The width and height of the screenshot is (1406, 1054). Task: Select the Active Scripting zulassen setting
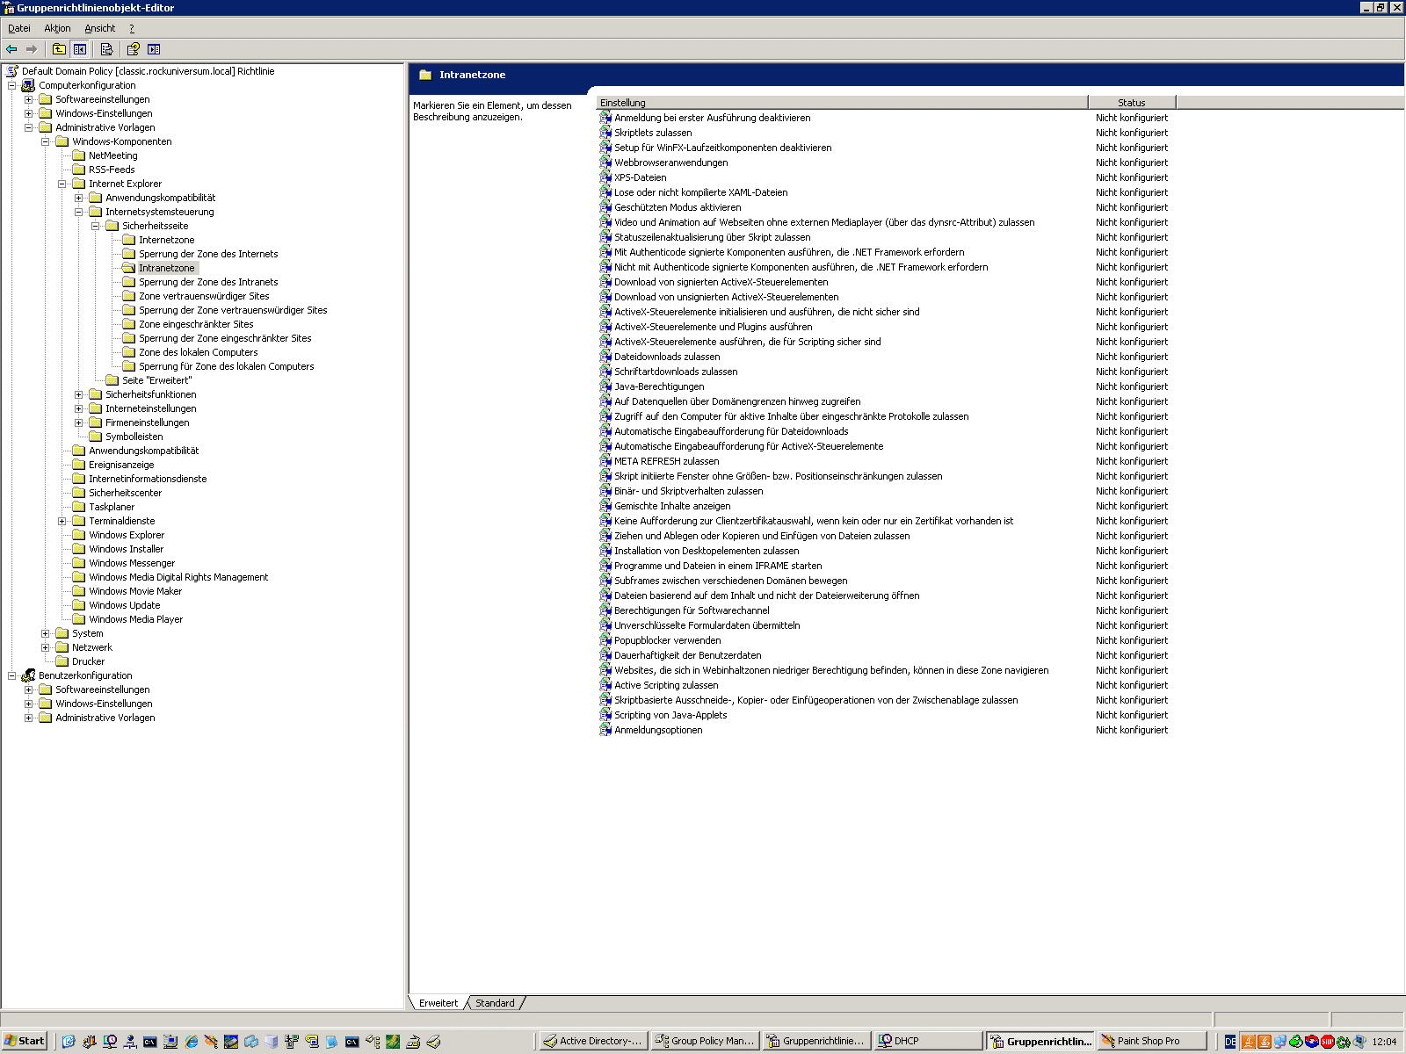[666, 685]
